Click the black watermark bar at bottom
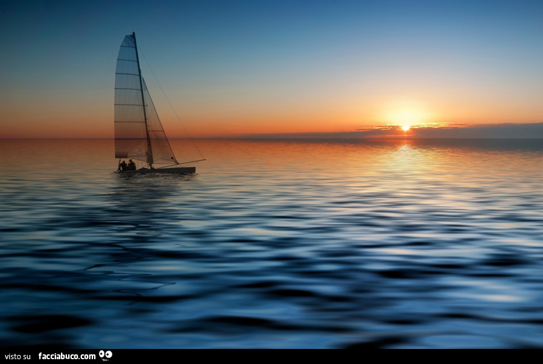543x364 pixels. (x=302, y=356)
